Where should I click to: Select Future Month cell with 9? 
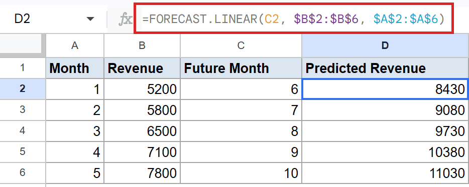pyautogui.click(x=241, y=152)
